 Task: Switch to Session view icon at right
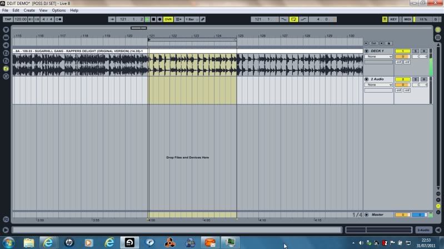click(437, 37)
